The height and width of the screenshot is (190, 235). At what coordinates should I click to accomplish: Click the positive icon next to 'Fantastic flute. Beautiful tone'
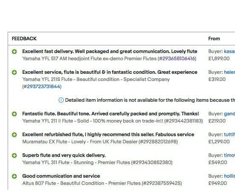(14, 114)
